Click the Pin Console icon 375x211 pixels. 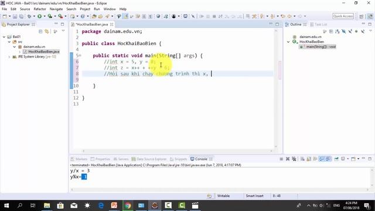[336, 159]
